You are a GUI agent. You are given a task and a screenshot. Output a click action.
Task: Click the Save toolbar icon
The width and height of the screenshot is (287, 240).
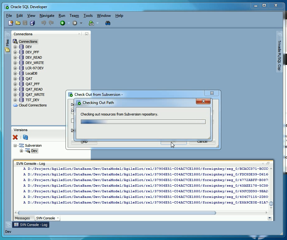(25, 23)
